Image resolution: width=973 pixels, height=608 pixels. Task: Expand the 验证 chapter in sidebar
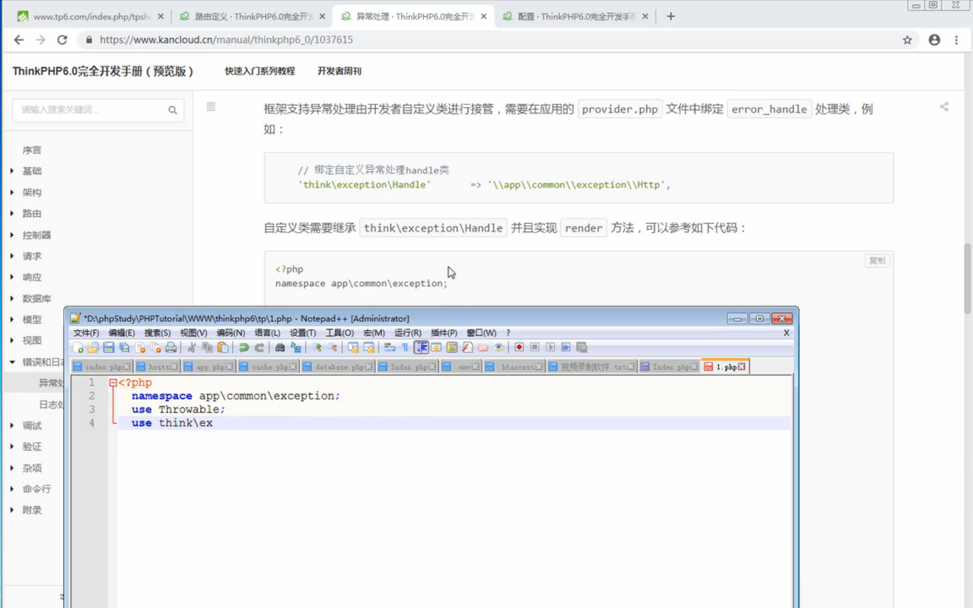pyautogui.click(x=12, y=446)
